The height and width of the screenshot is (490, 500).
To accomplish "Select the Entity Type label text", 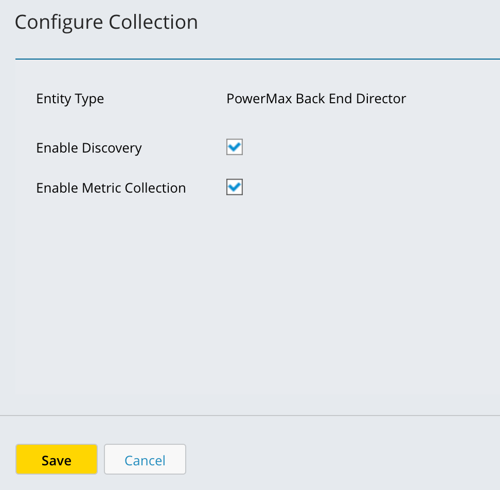I will point(70,99).
